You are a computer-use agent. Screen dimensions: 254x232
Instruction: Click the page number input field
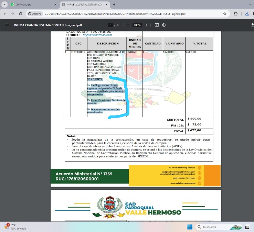[110, 25]
